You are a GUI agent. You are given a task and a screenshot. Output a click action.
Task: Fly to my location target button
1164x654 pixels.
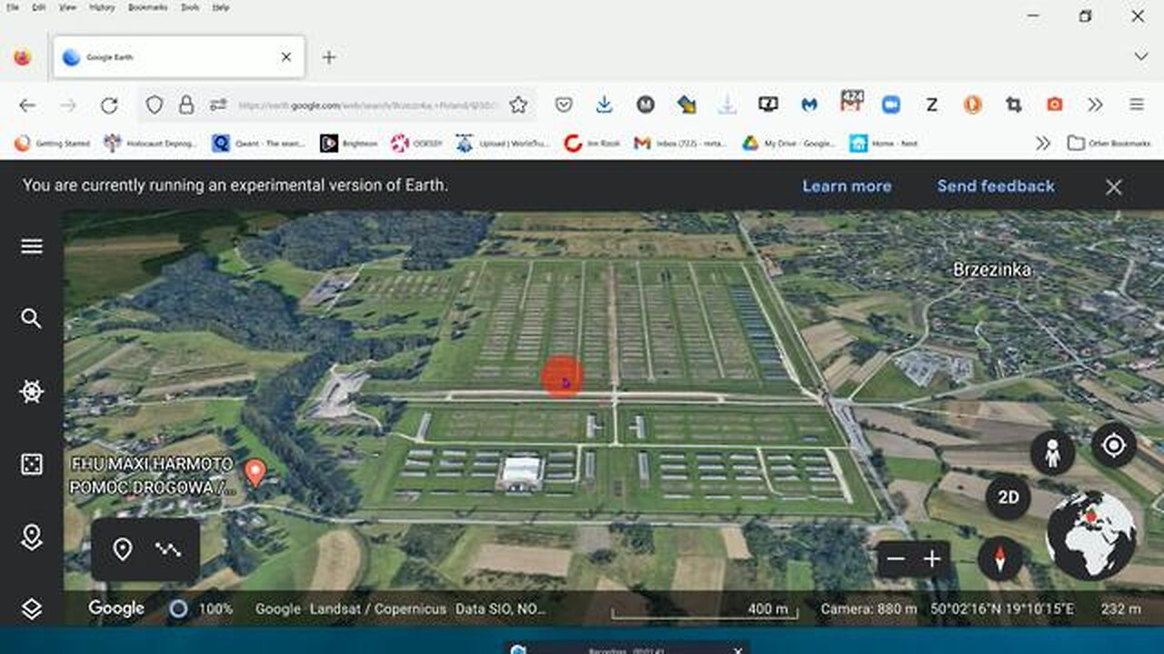coord(1114,445)
